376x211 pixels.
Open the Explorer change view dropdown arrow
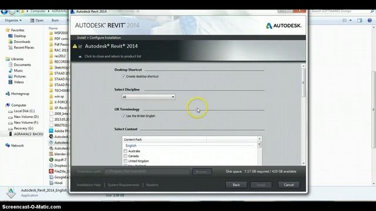[351, 21]
